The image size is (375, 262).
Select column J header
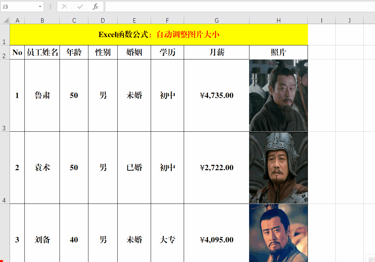(x=350, y=20)
